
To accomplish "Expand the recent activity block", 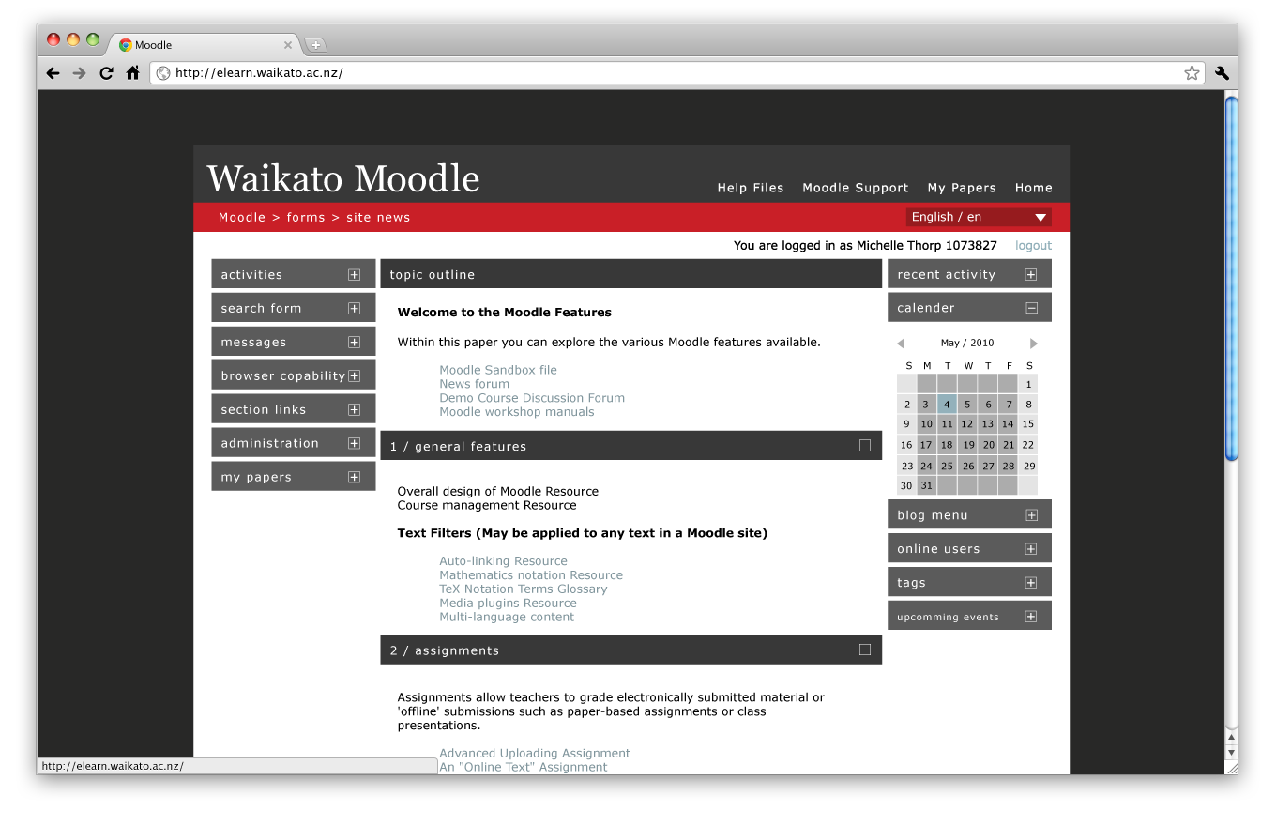I will pos(1031,275).
